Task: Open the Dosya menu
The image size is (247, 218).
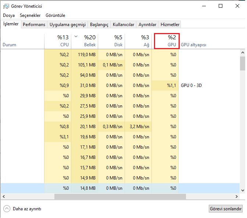Action: click(x=9, y=15)
